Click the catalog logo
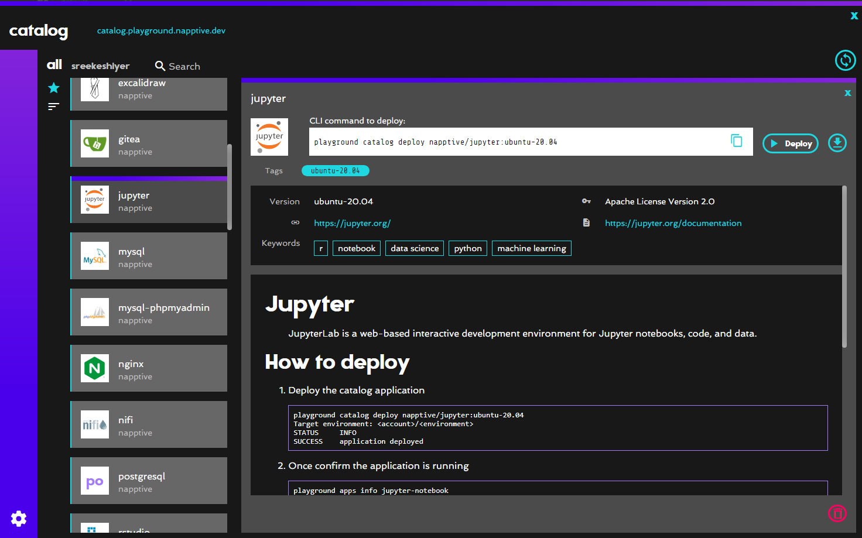 tap(39, 30)
